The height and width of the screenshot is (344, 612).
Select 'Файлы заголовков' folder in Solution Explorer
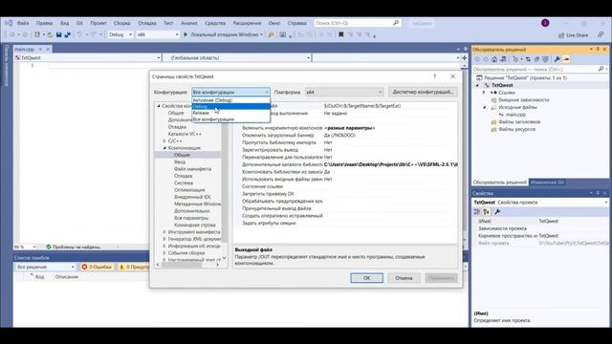coord(519,122)
